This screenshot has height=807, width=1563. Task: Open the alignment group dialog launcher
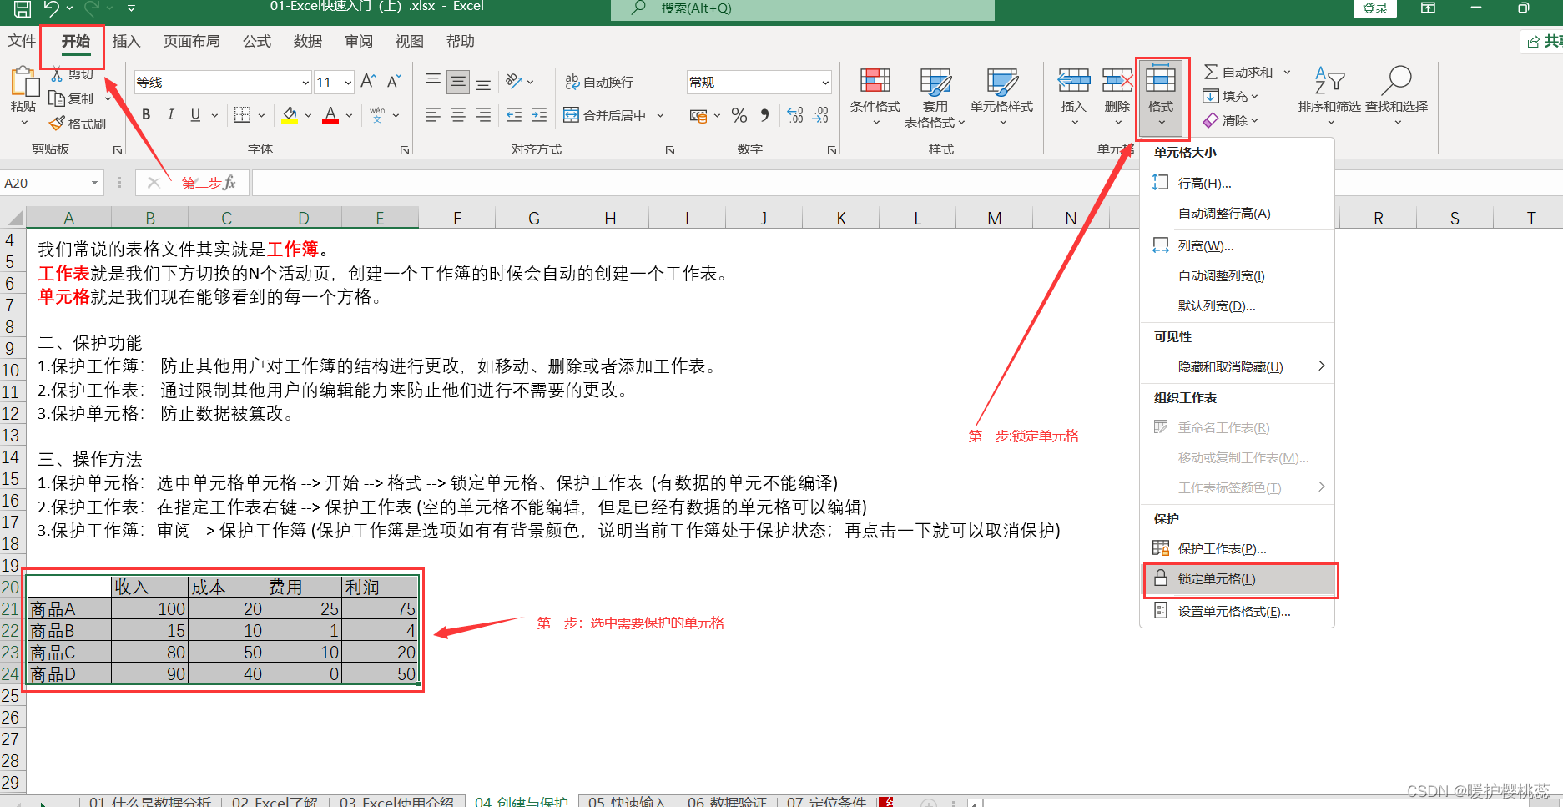point(670,150)
